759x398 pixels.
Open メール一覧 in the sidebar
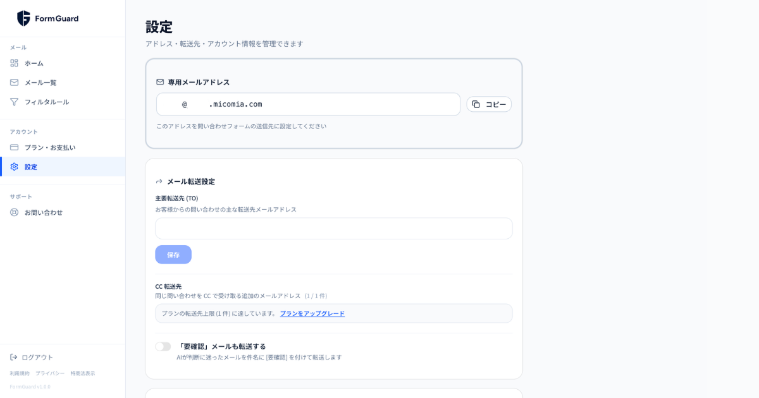63,82
